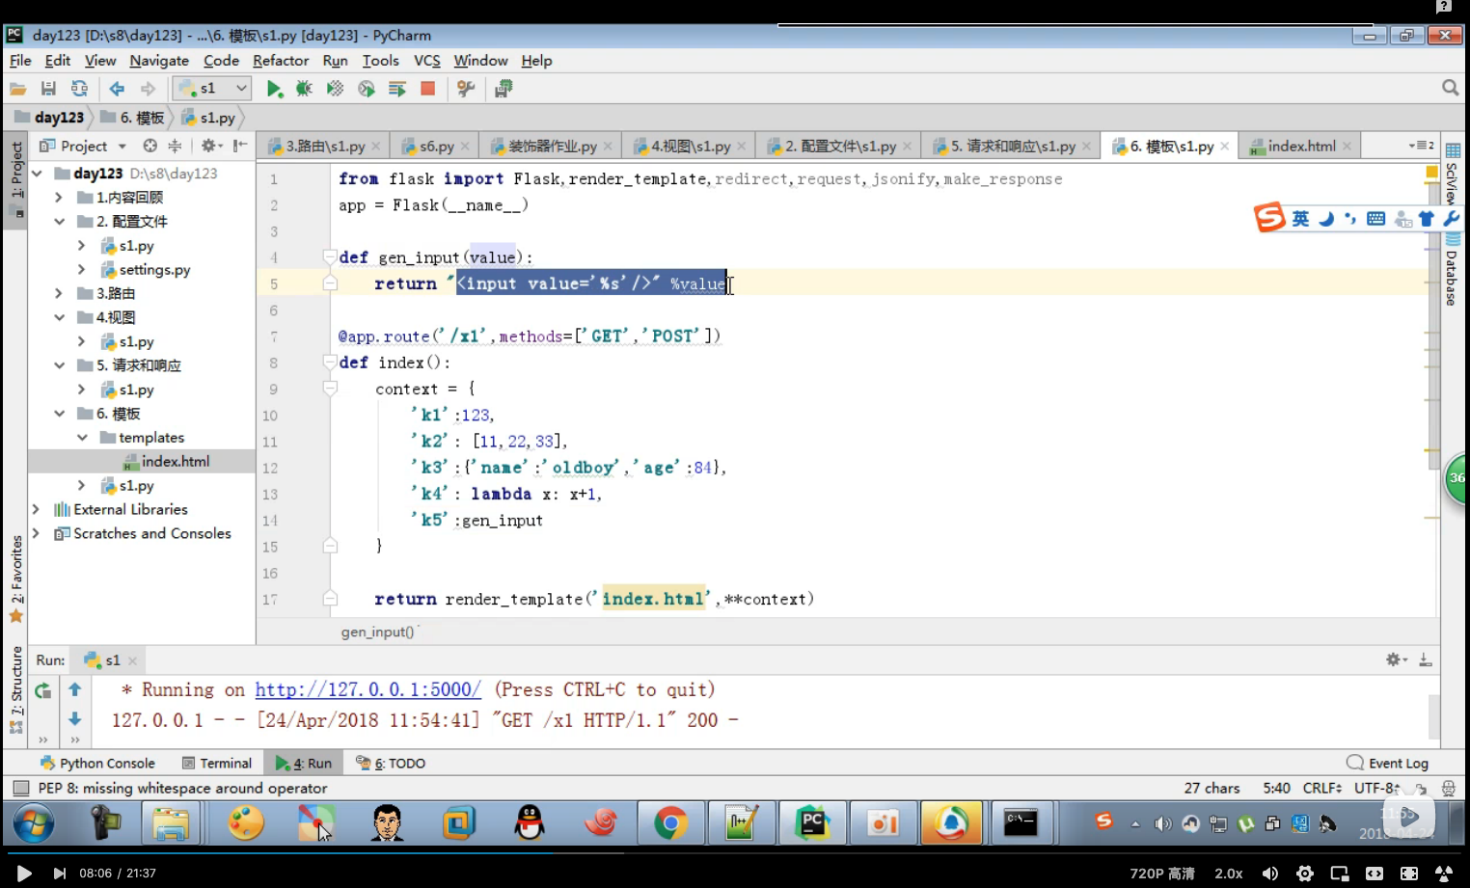
Task: Hide the Project panel with collapse icon
Action: 240,146
